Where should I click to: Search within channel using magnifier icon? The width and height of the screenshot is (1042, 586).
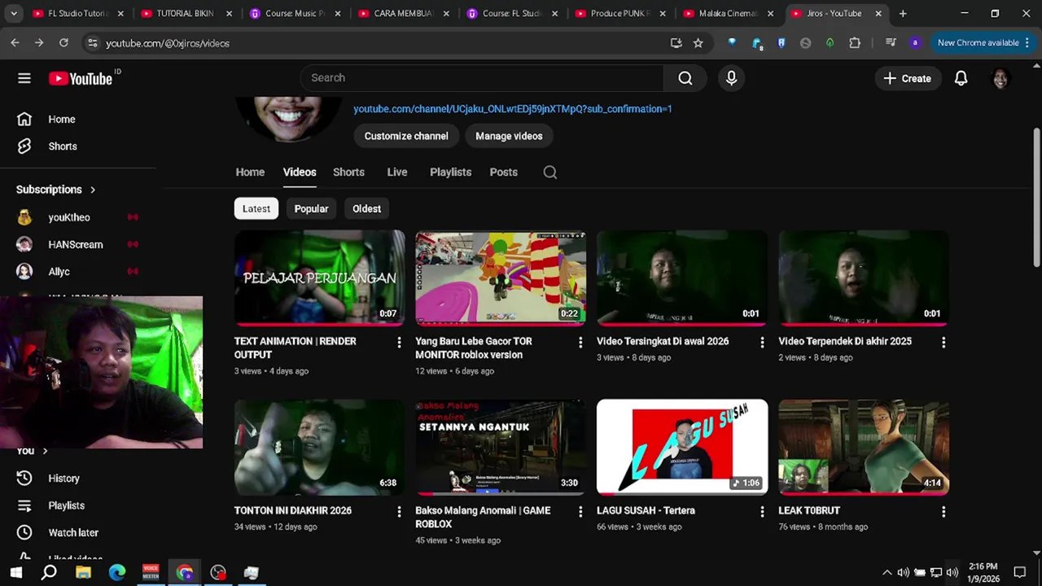[x=550, y=172]
